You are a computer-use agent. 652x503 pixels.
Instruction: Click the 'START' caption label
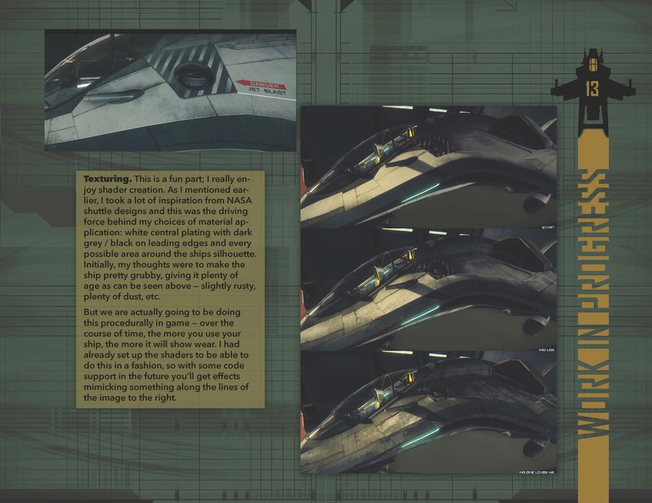coord(548,227)
